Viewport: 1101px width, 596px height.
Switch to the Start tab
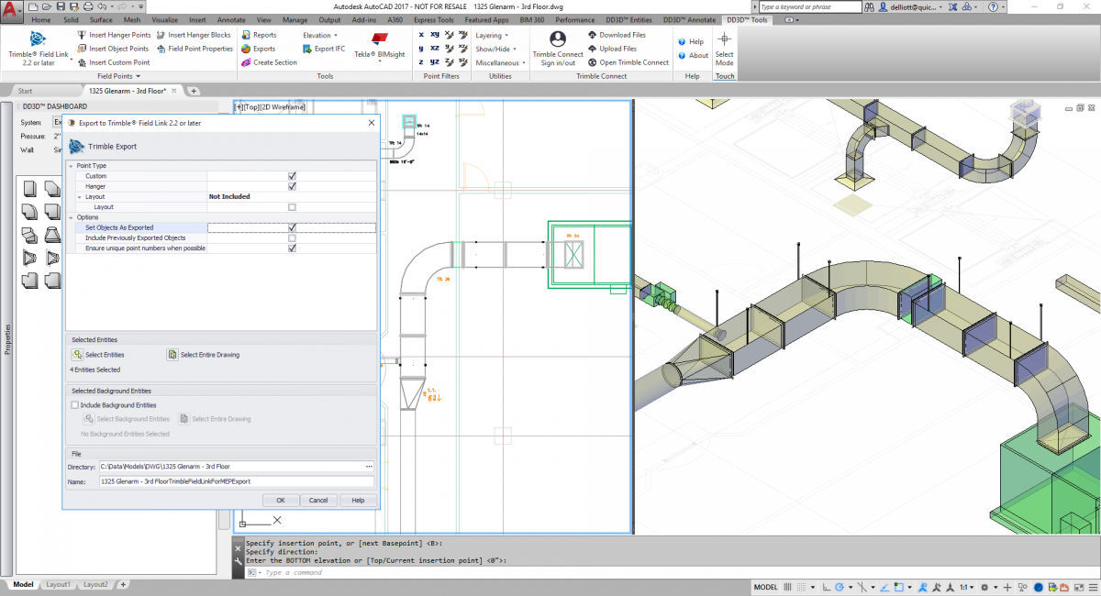tap(23, 91)
